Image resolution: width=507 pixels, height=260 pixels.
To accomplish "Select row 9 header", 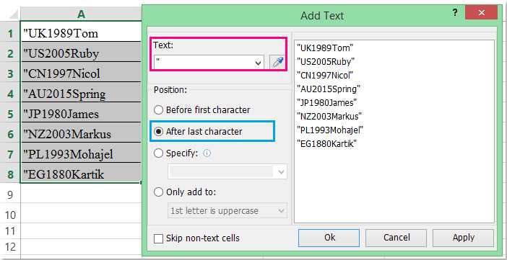I will [10, 195].
